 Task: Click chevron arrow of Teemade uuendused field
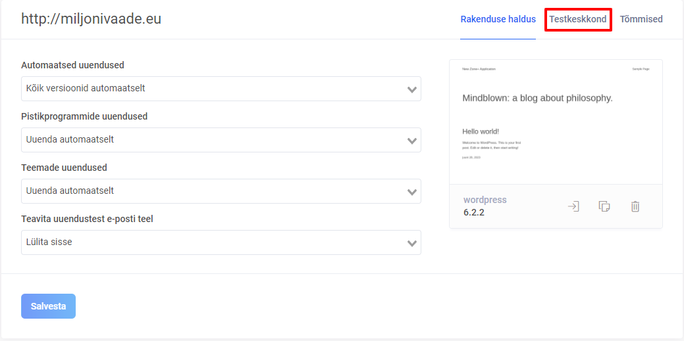[412, 191]
